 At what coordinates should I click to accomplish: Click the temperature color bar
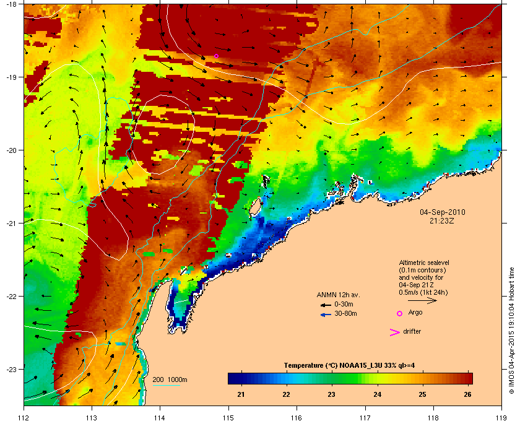coord(350,378)
